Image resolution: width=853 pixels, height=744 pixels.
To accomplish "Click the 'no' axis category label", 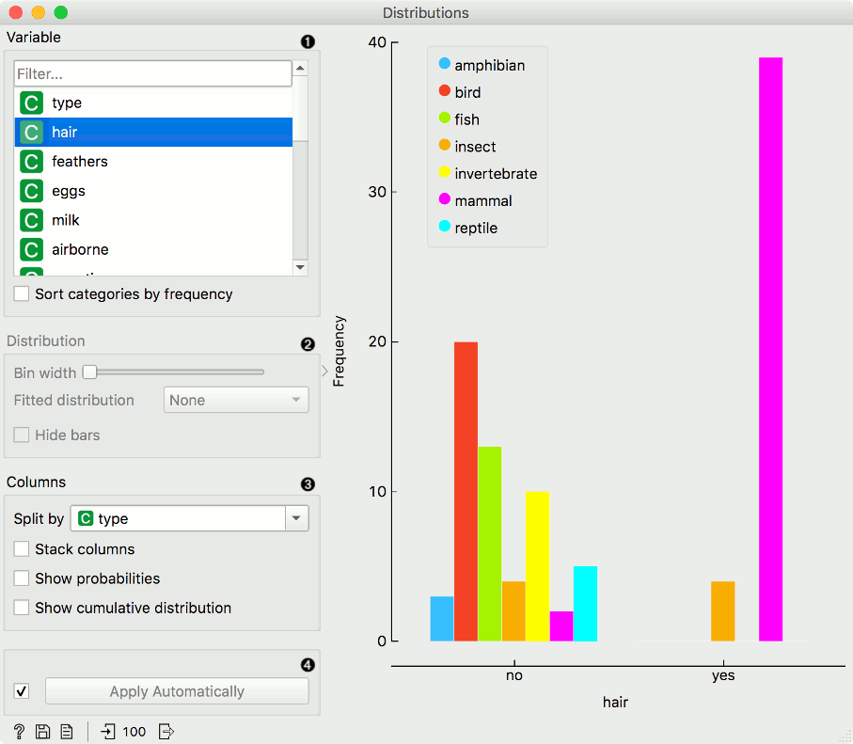I will click(x=514, y=675).
